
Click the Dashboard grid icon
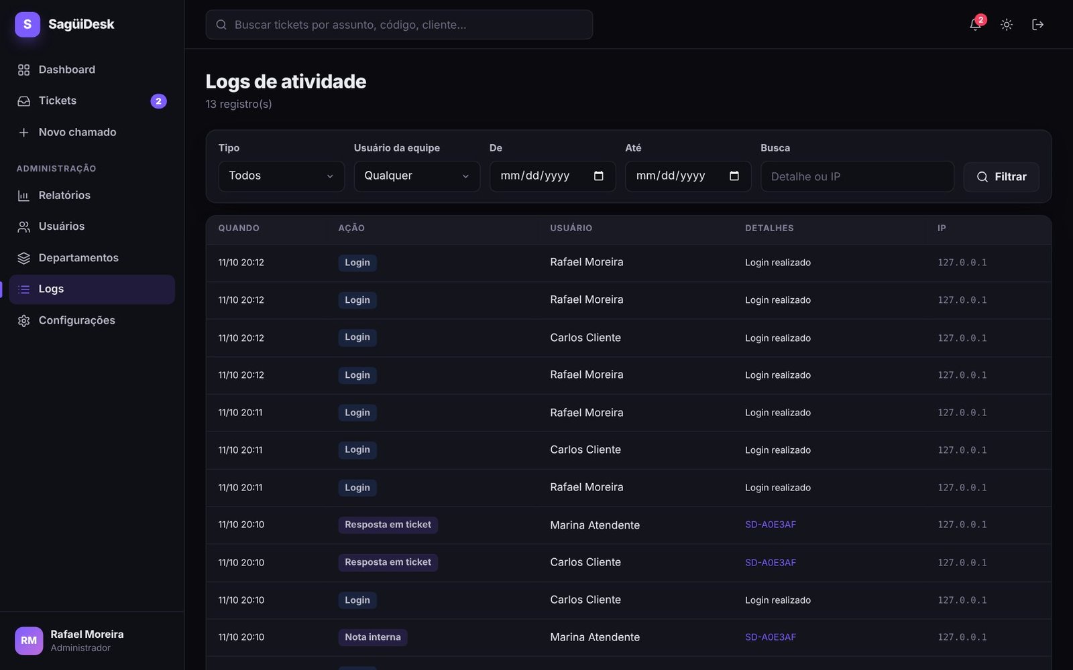tap(24, 70)
